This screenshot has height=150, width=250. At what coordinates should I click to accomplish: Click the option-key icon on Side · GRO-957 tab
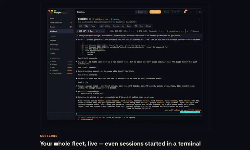pos(129,31)
